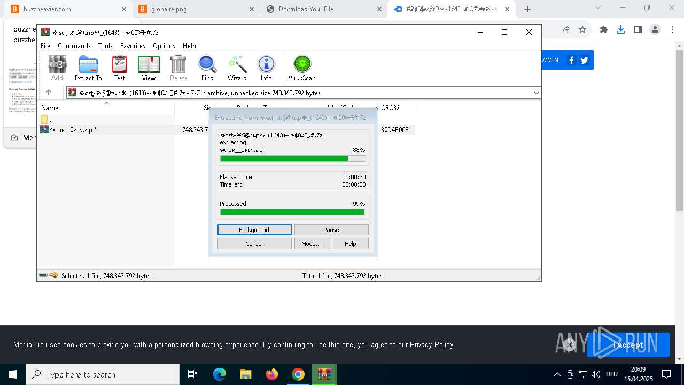Open File Explorer from taskbar
684x385 pixels.
click(x=245, y=374)
